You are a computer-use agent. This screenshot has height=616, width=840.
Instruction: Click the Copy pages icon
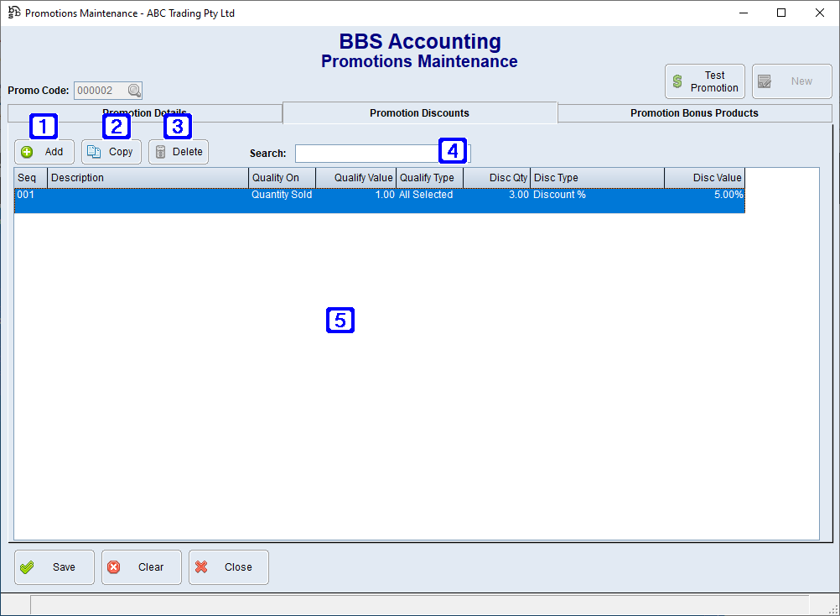(x=94, y=152)
